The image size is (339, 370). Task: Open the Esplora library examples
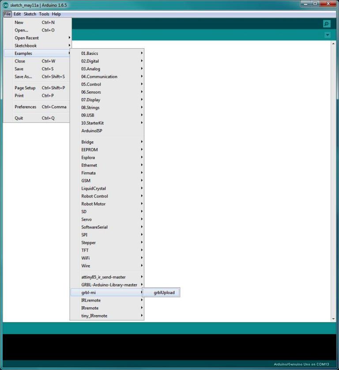tap(107, 157)
